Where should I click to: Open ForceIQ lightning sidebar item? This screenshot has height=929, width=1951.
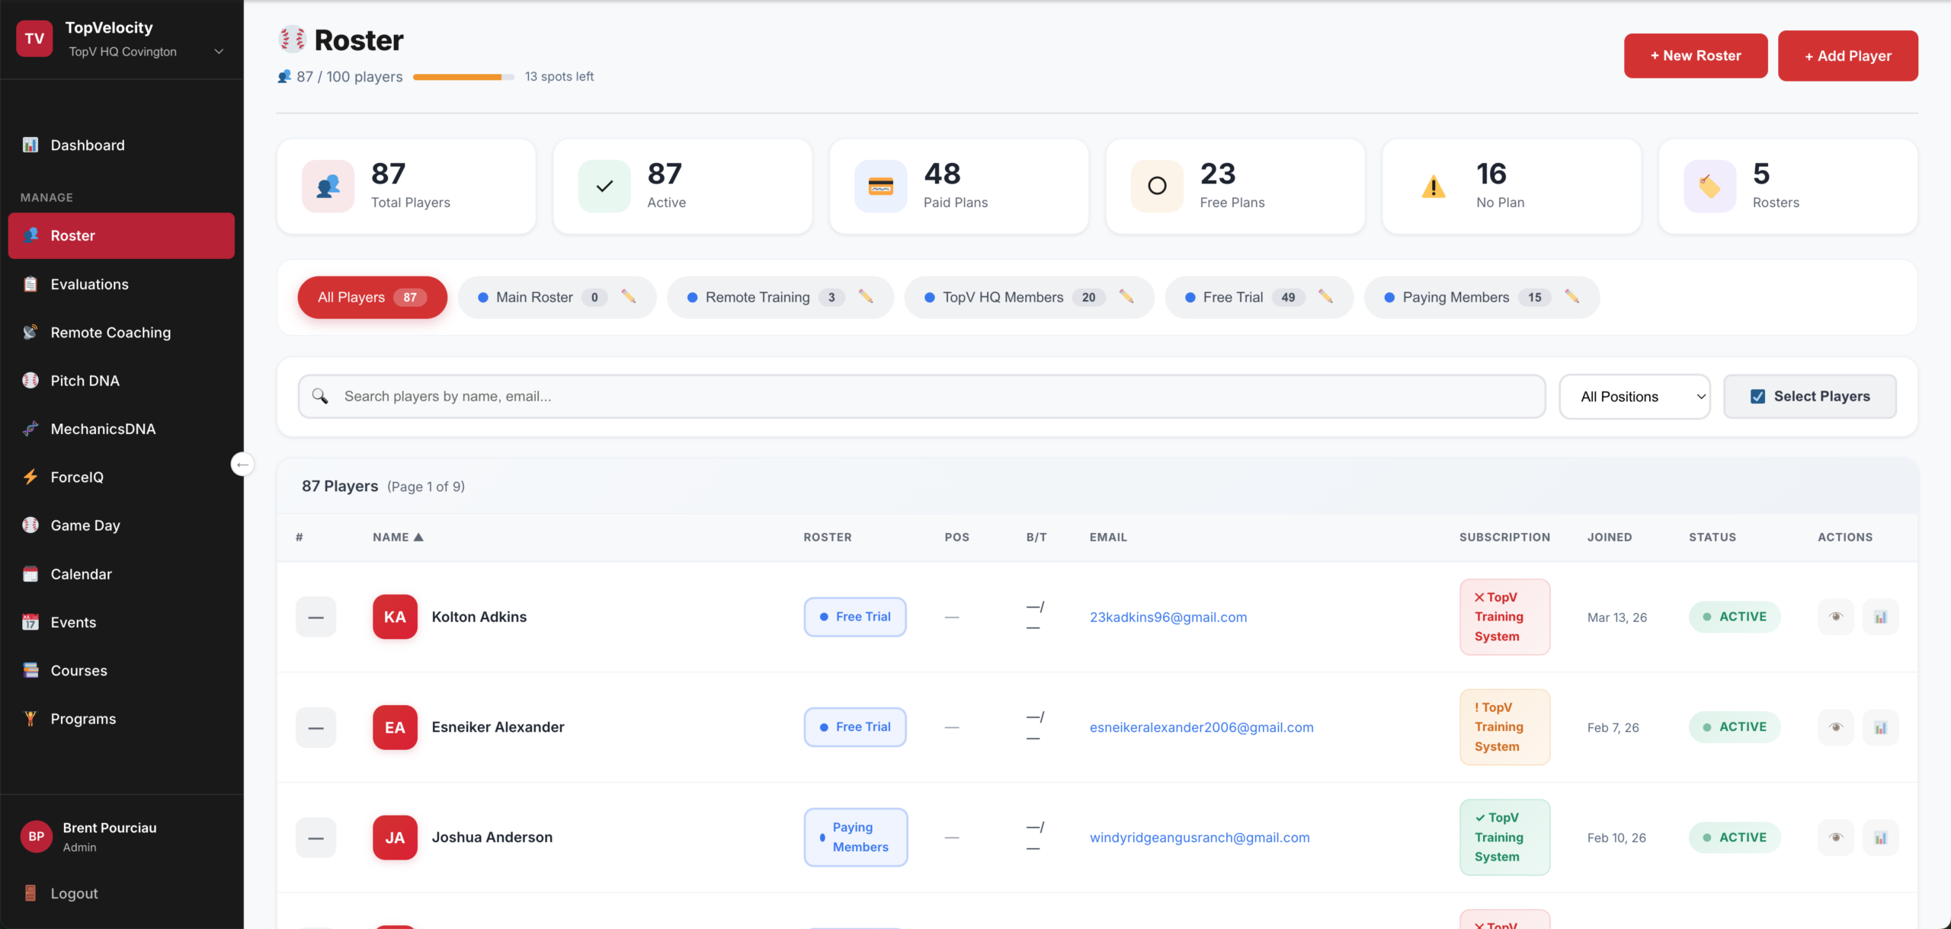click(x=76, y=477)
